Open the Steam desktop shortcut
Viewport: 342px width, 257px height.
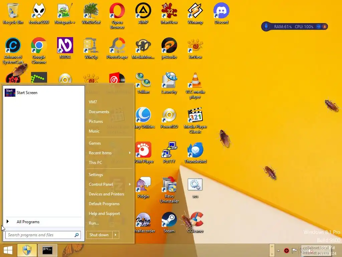(169, 222)
